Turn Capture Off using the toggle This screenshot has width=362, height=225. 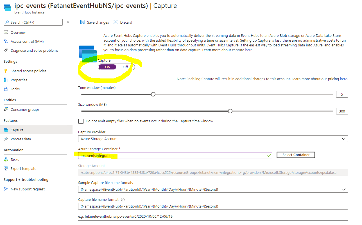(125, 67)
